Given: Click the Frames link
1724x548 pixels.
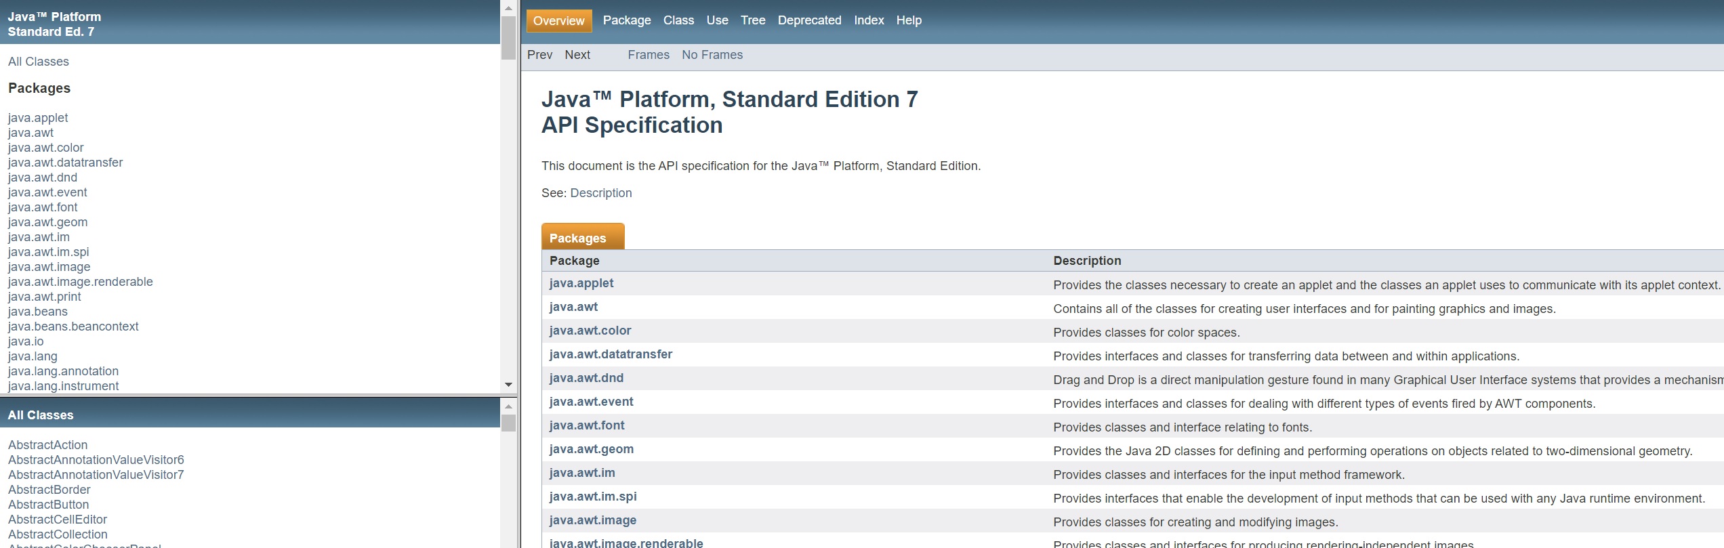Looking at the screenshot, I should (x=648, y=55).
